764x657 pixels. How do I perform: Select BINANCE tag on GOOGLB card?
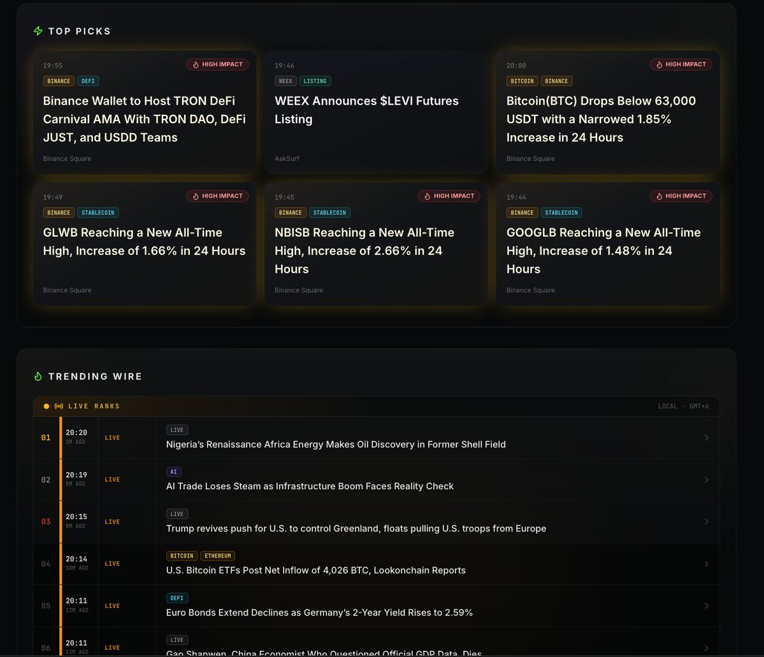[522, 212]
